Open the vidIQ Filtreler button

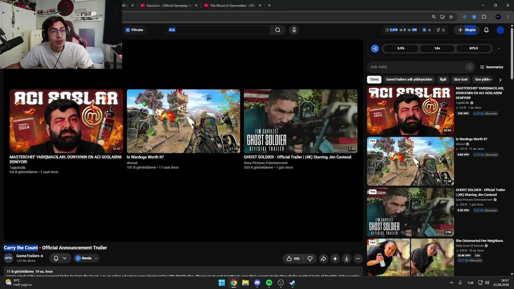(x=134, y=30)
